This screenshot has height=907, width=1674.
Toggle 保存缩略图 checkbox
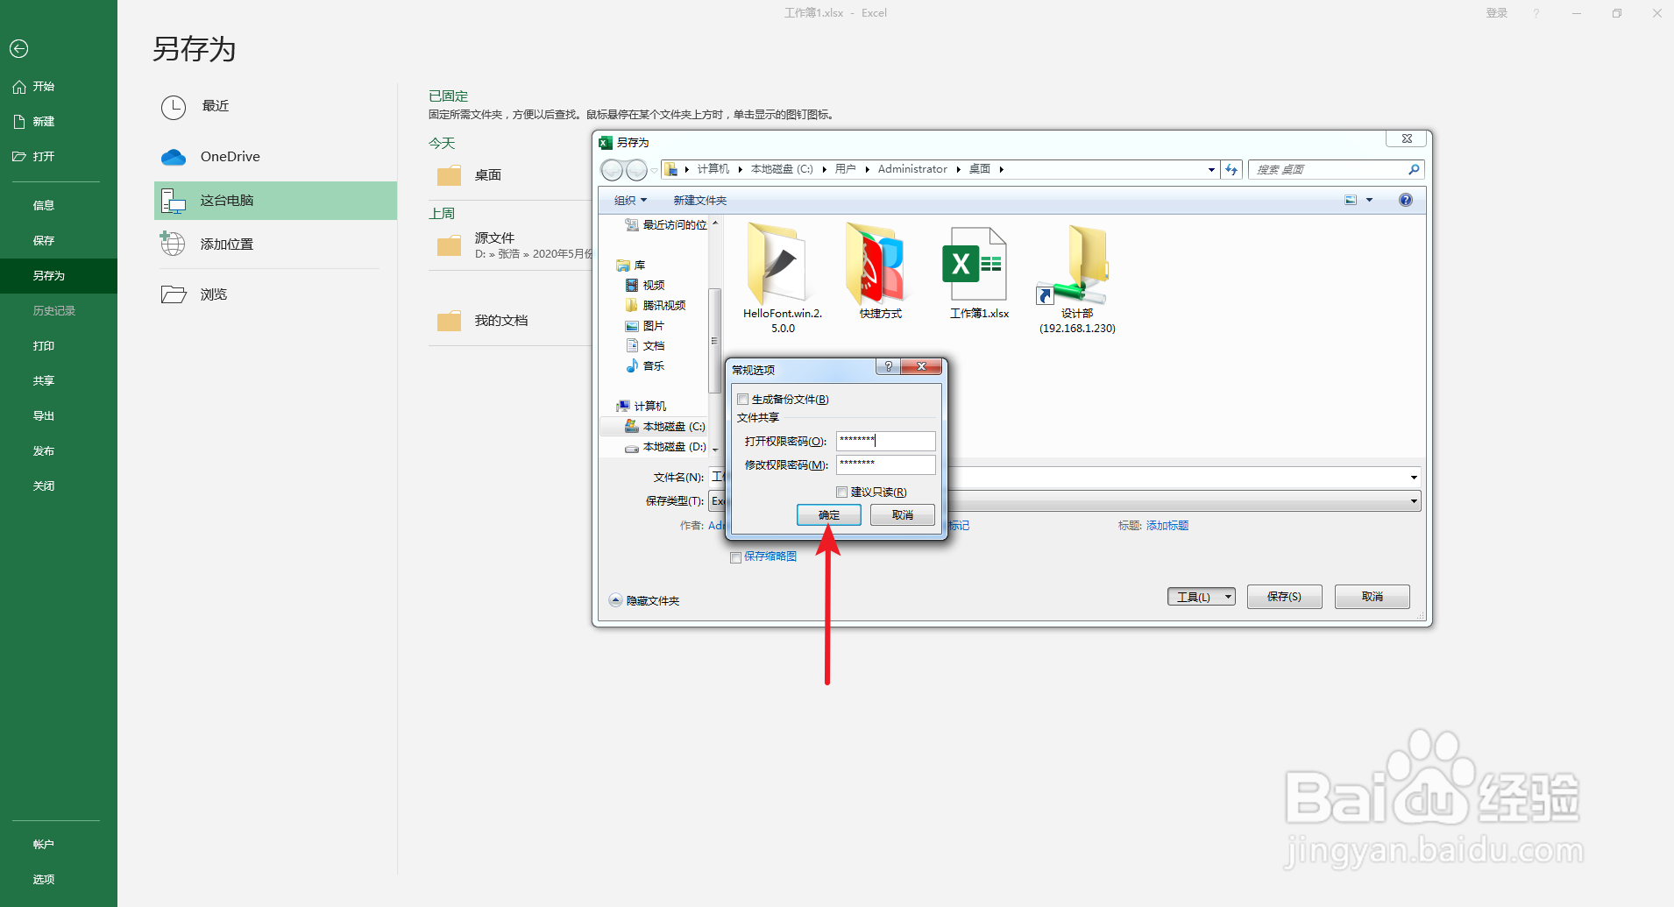735,557
